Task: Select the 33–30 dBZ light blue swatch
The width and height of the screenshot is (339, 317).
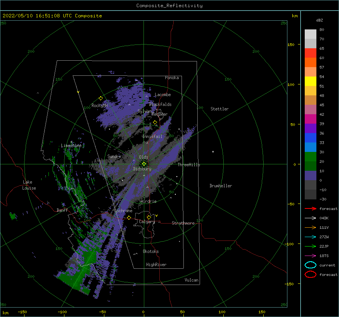Action: (x=310, y=147)
